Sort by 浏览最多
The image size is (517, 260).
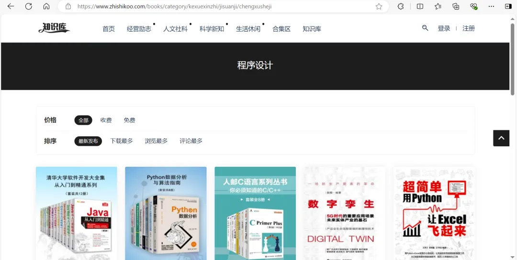click(156, 141)
